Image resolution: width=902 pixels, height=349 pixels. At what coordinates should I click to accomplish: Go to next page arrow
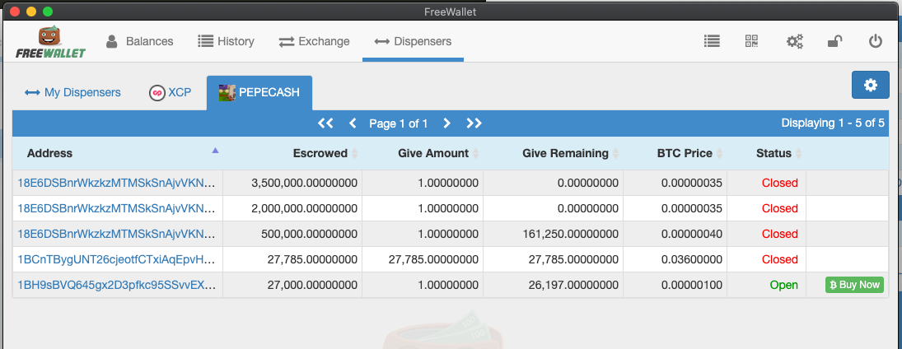pos(446,123)
